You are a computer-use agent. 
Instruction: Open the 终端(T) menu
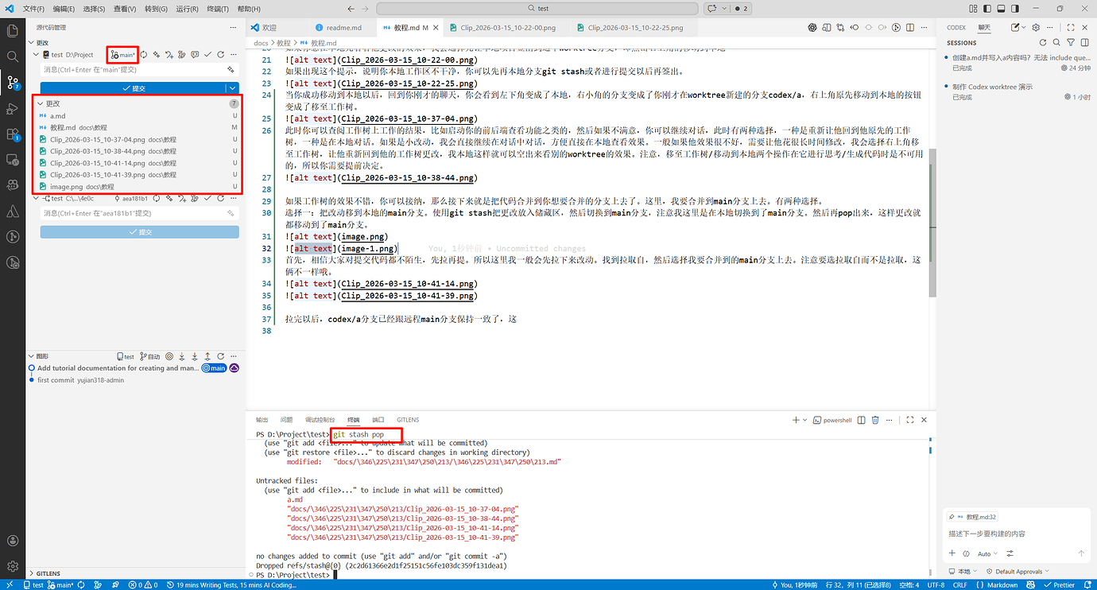(218, 9)
